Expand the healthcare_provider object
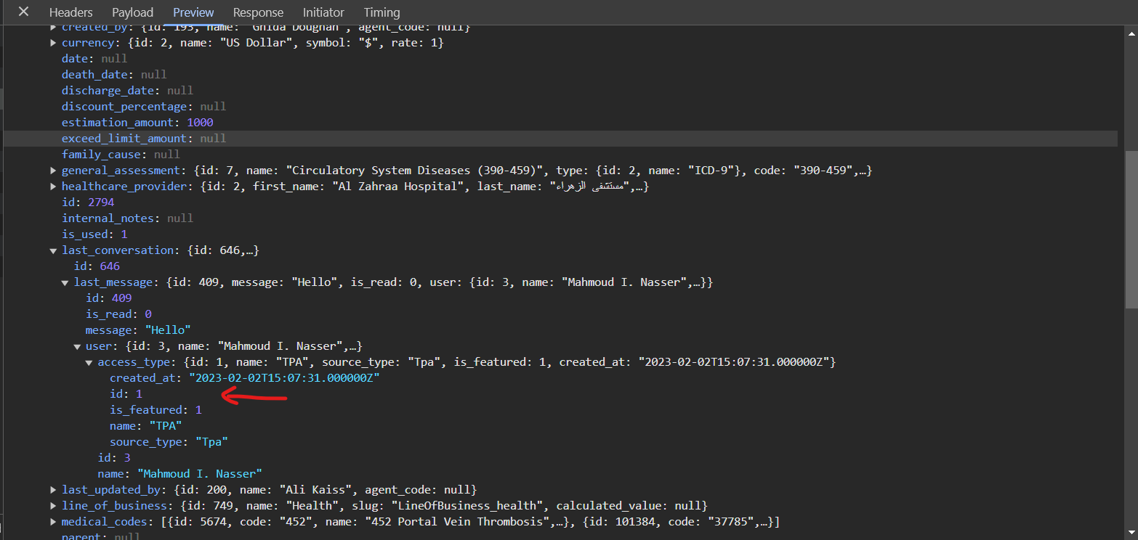Image resolution: width=1138 pixels, height=540 pixels. pos(54,187)
